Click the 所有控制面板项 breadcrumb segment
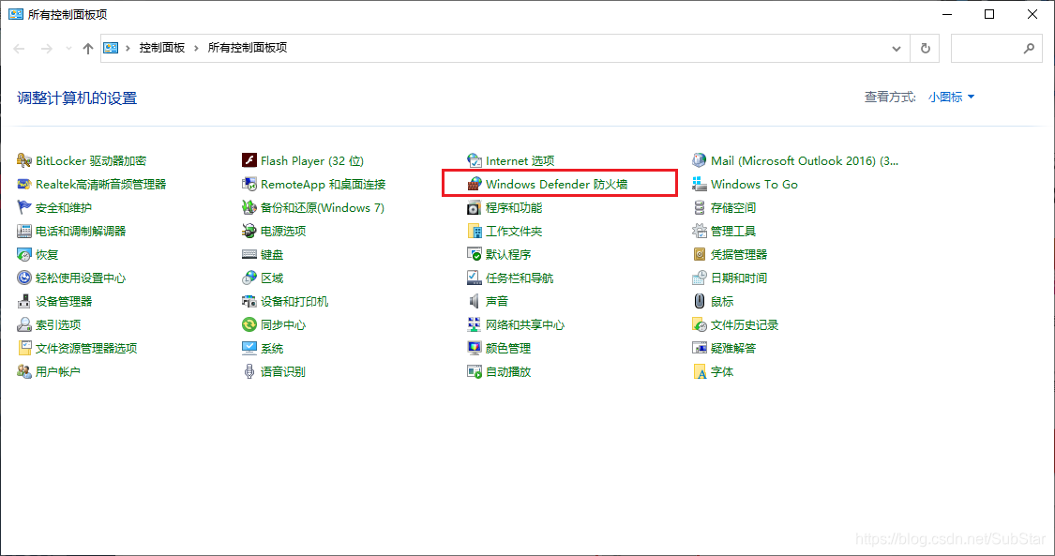1055x556 pixels. (248, 48)
